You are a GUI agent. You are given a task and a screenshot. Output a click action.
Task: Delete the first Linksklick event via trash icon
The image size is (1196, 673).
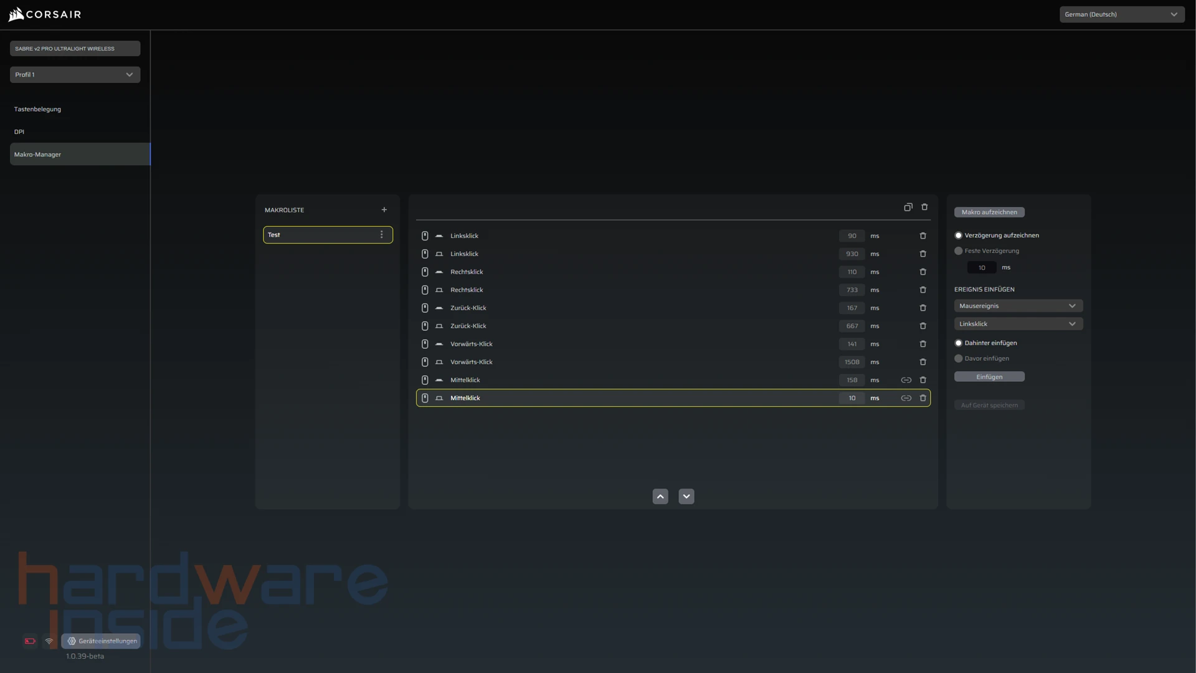pos(923,236)
